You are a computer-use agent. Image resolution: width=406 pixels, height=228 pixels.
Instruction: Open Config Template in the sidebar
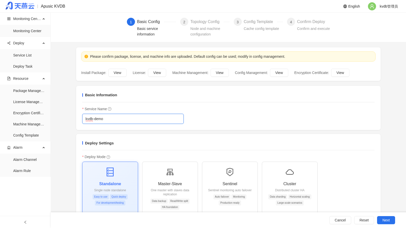pyautogui.click(x=25, y=135)
